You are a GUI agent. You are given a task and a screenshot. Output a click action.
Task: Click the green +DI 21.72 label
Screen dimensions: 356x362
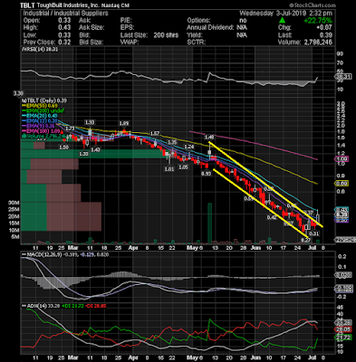[72, 306]
